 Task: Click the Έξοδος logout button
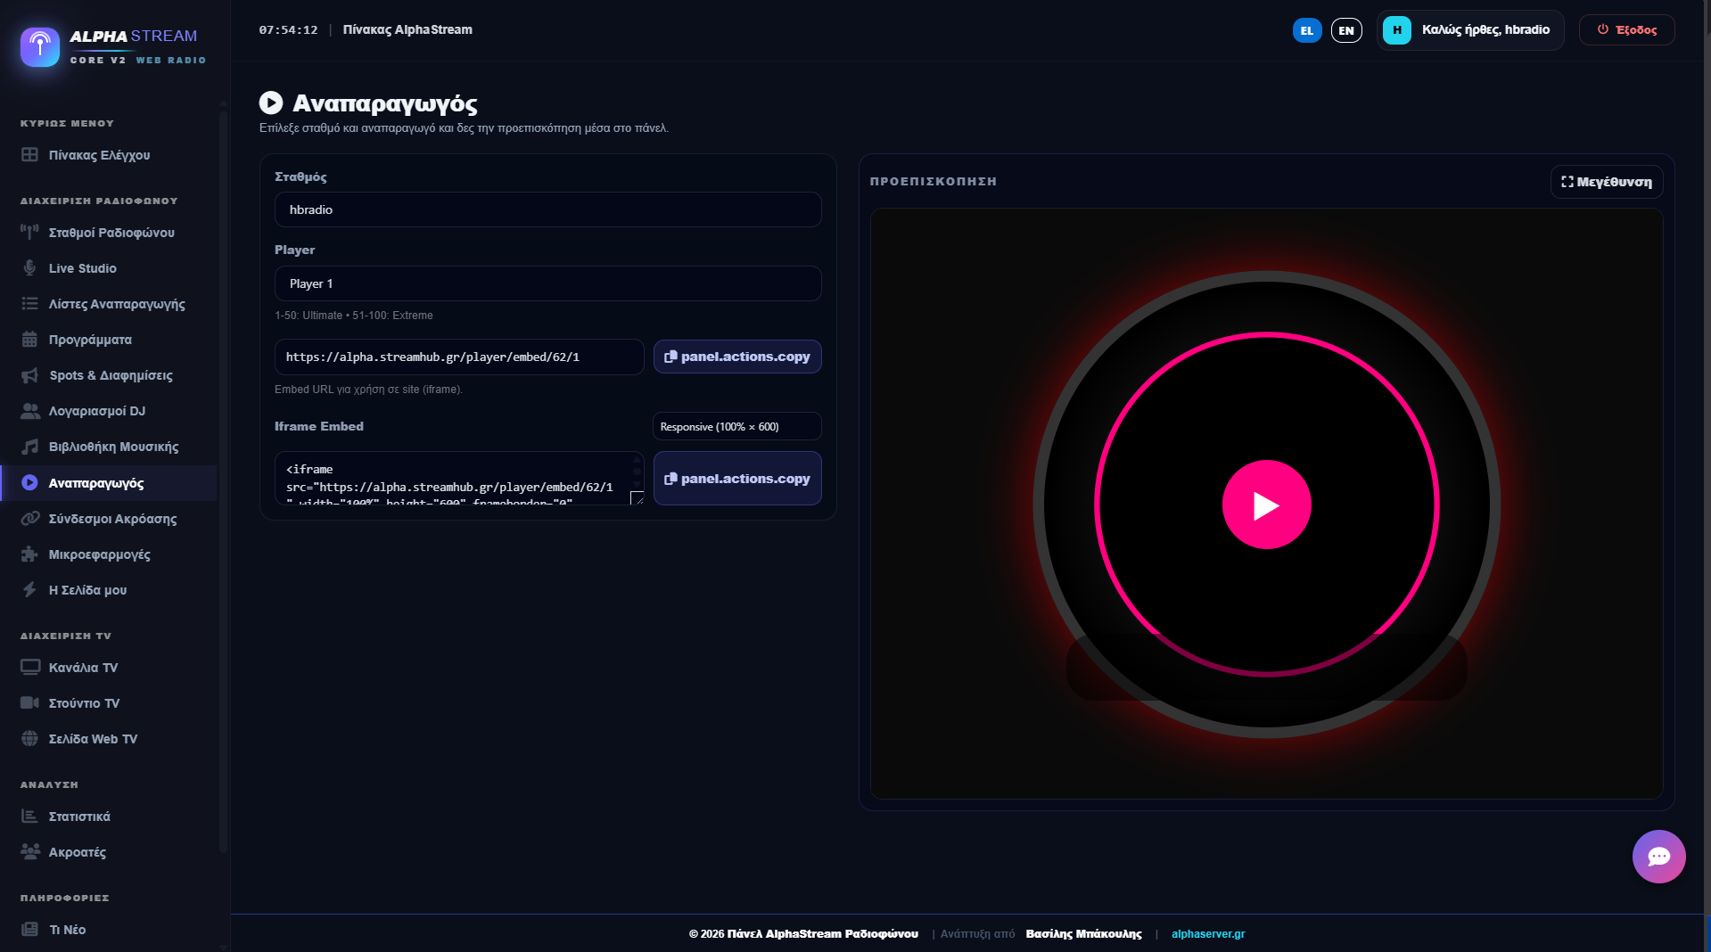coord(1626,29)
